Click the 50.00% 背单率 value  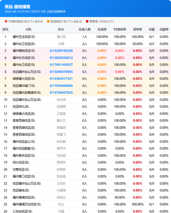[x=138, y=44]
